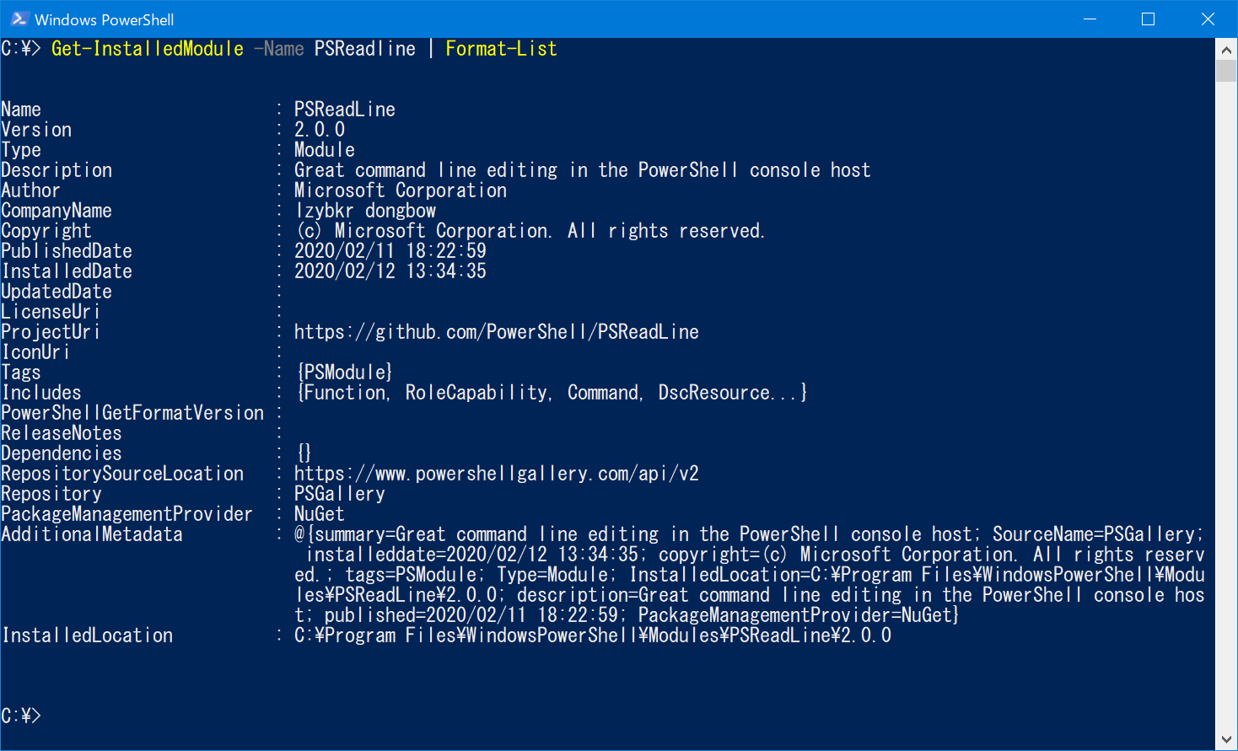
Task: Click the GitHub ProjectUri link for PSReadLine
Action: [x=496, y=331]
